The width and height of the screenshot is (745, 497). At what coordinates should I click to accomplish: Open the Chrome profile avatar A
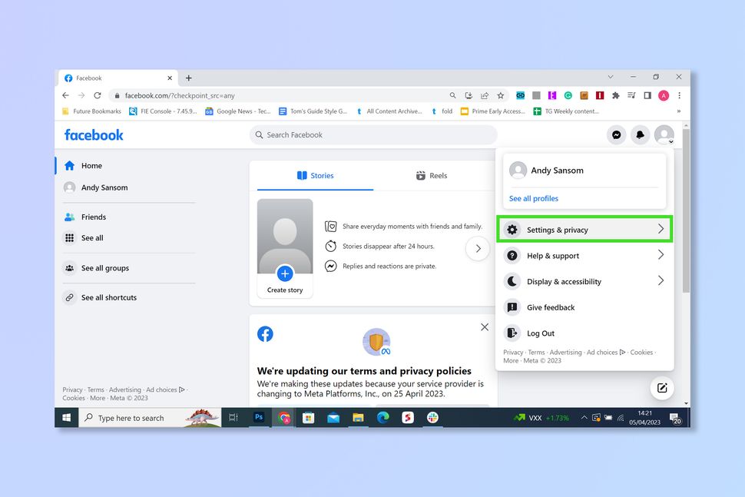click(x=664, y=95)
